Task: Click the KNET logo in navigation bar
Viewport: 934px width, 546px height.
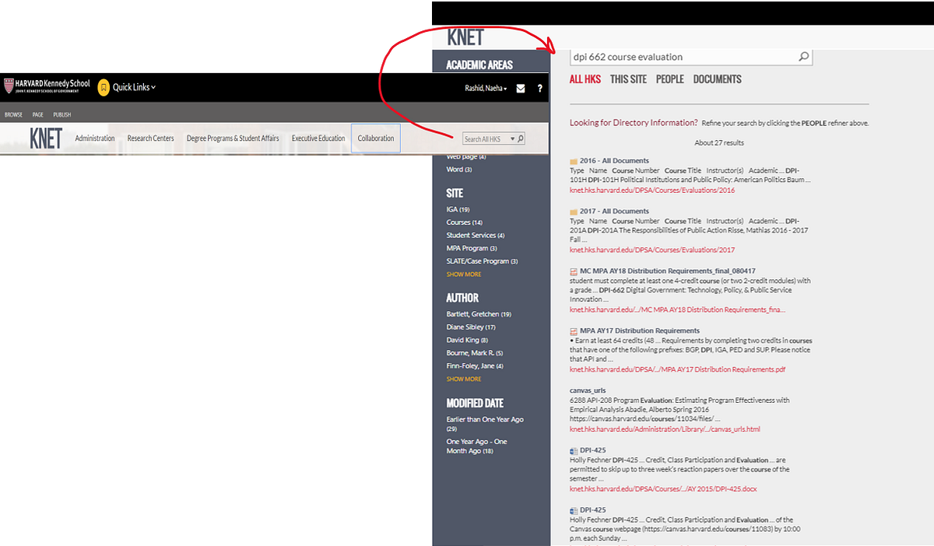Action: 46,138
